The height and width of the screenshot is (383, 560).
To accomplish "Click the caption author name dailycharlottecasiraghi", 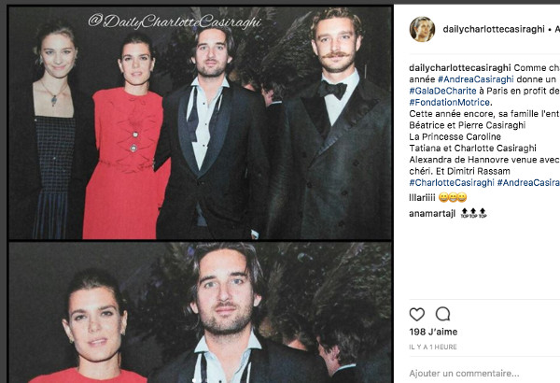I will coord(460,67).
